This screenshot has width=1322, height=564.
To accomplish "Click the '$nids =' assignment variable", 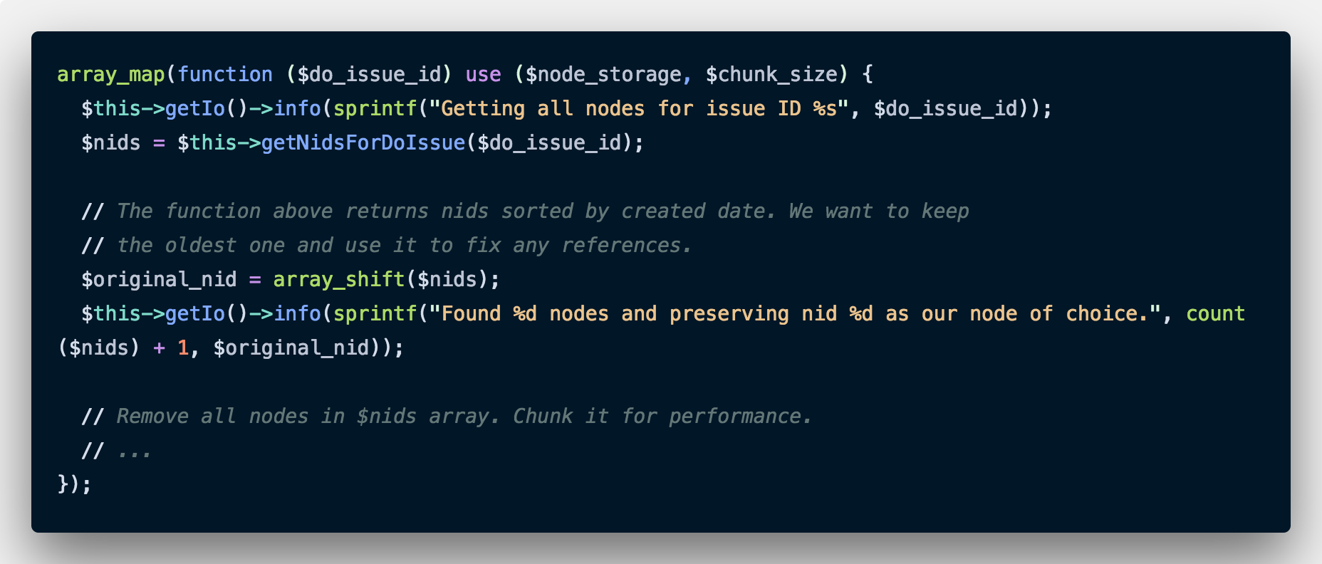I will [x=110, y=142].
